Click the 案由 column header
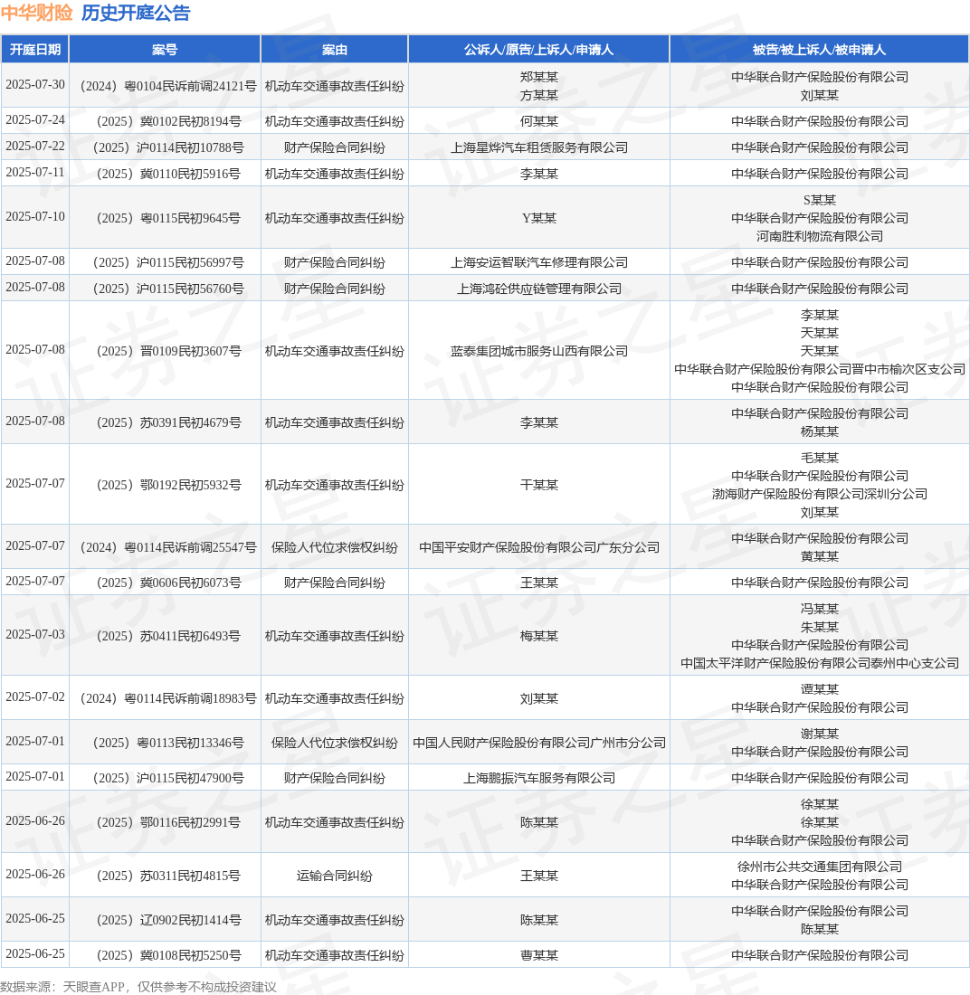 point(335,50)
